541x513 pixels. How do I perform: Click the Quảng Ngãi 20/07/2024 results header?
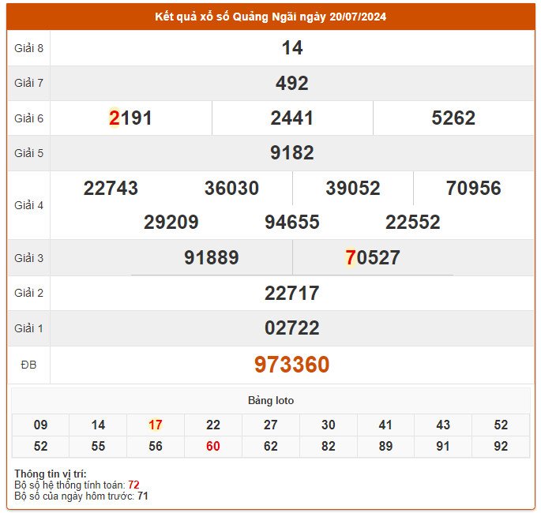(x=270, y=17)
